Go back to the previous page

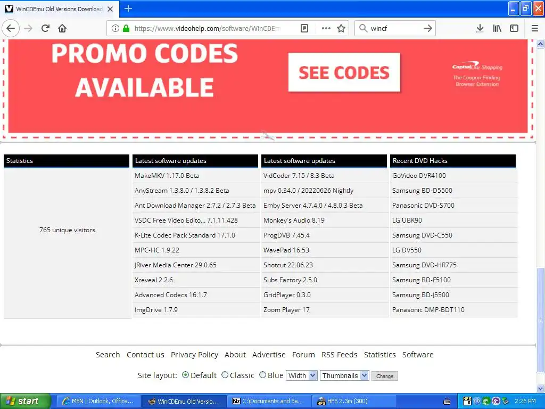[x=11, y=28]
